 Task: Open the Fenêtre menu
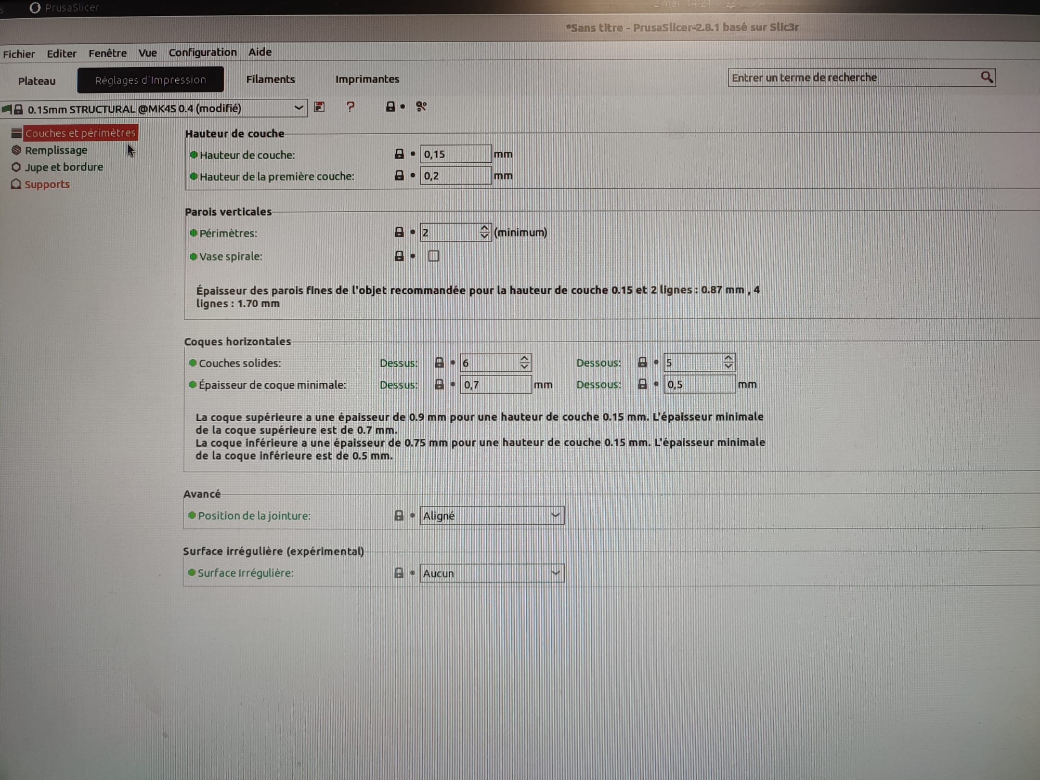click(x=108, y=53)
